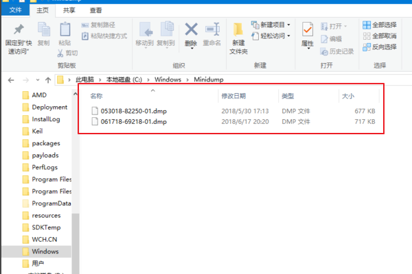Open 用户 folder in tree
The image size is (412, 274).
click(x=38, y=263)
